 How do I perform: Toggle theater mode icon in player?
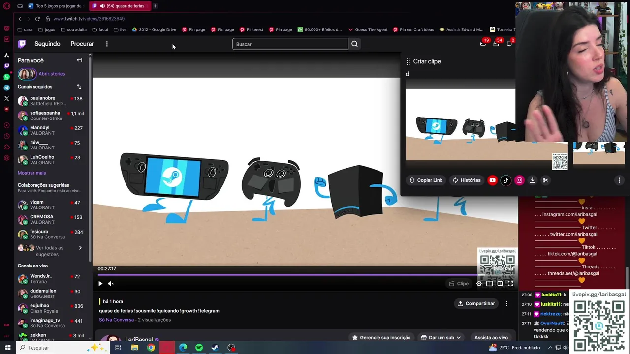500,283
